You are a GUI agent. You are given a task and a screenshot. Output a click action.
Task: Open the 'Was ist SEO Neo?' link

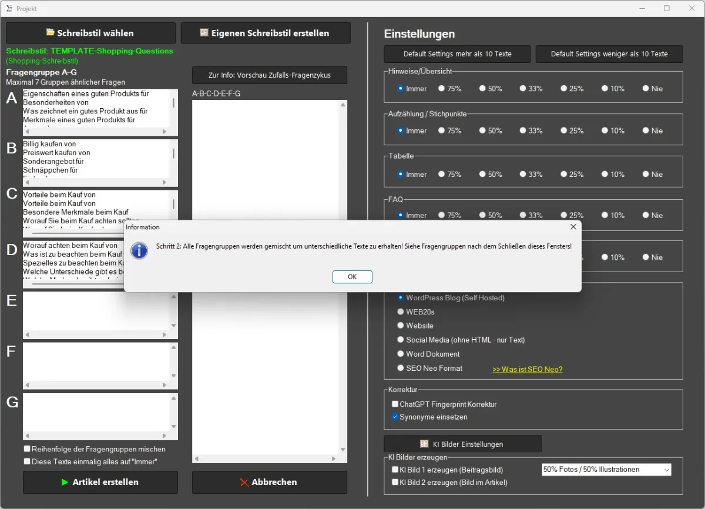pos(527,370)
